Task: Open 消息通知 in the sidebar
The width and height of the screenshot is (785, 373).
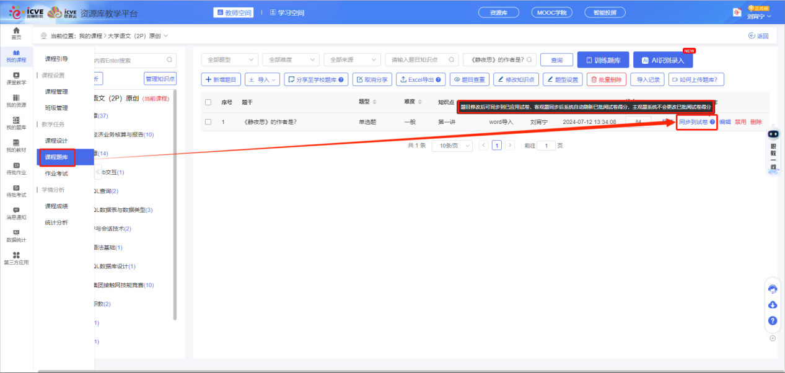Action: pos(16,213)
